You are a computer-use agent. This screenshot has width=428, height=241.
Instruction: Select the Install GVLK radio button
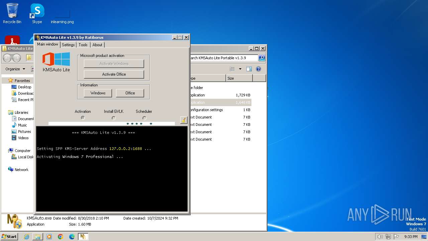[x=114, y=118]
